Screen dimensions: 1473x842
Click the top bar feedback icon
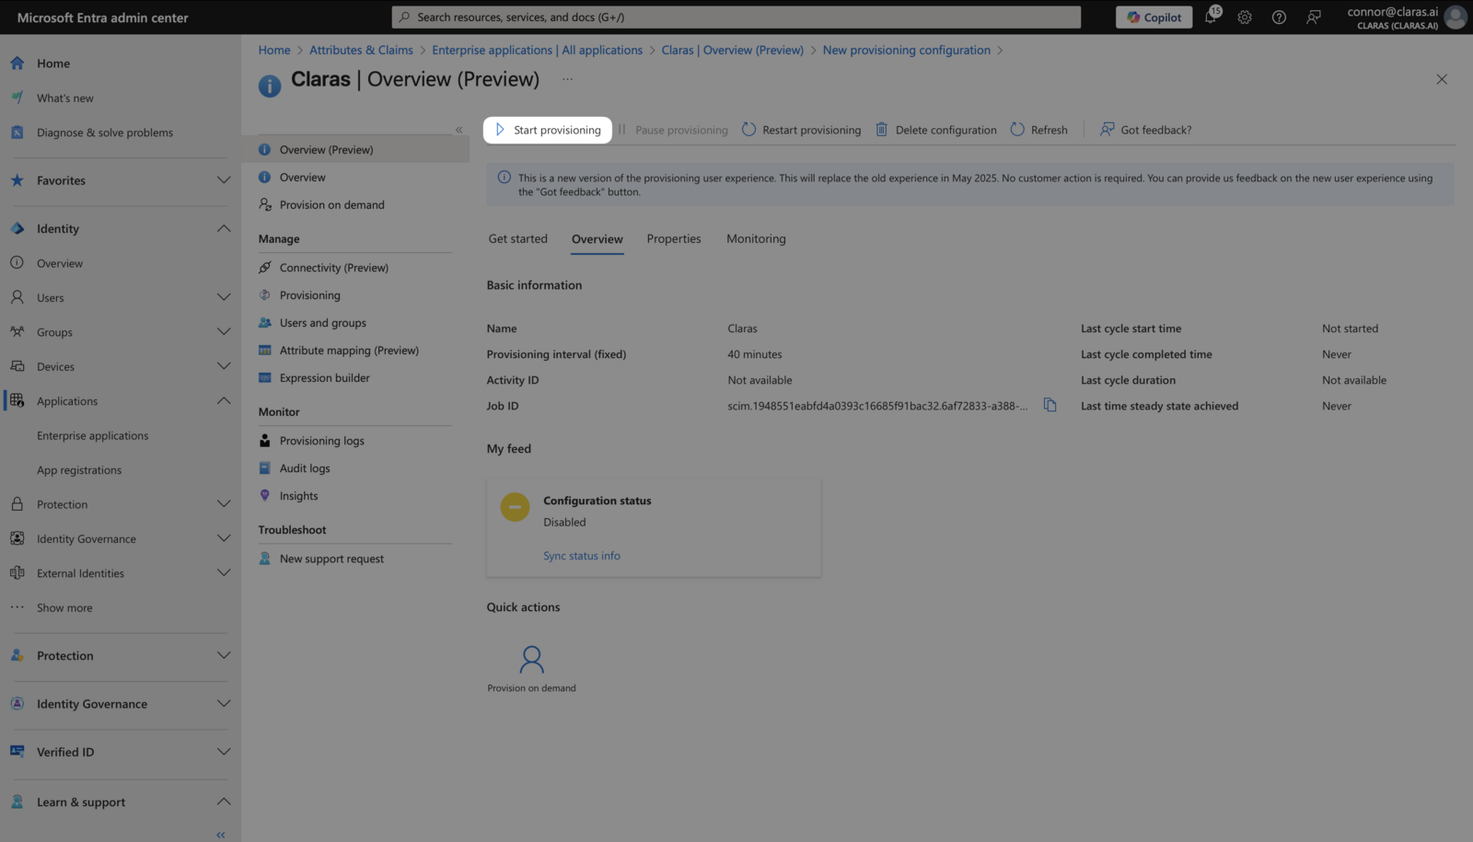click(x=1314, y=17)
